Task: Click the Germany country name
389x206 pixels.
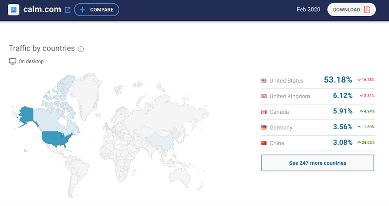Action: [x=281, y=127]
